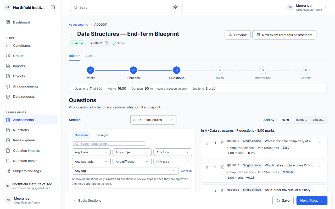The image size is (335, 209).
Task: Open Questions in the sidebar
Action: (31, 130)
